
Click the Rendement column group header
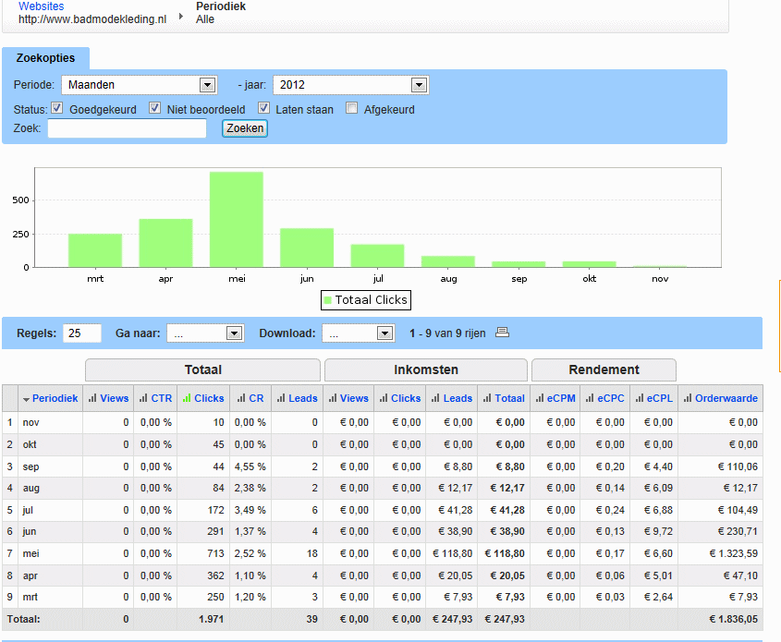click(x=604, y=369)
